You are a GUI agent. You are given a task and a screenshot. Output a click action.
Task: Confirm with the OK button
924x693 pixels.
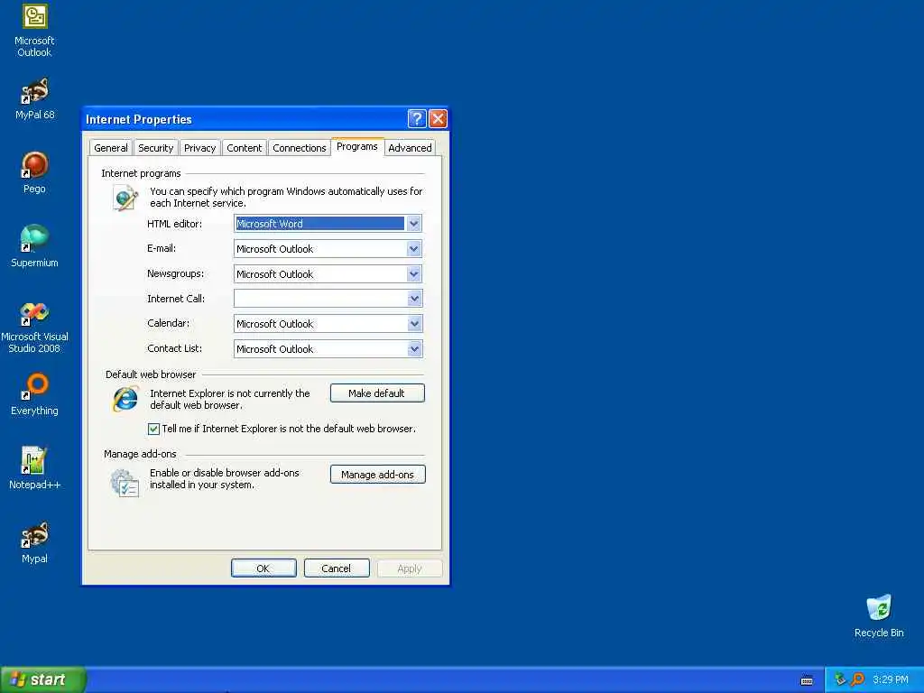tap(263, 568)
